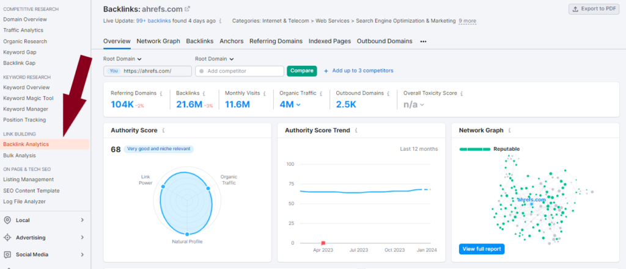Image resolution: width=626 pixels, height=269 pixels.
Task: Click the more tabs ellipsis icon
Action: pyautogui.click(x=423, y=41)
